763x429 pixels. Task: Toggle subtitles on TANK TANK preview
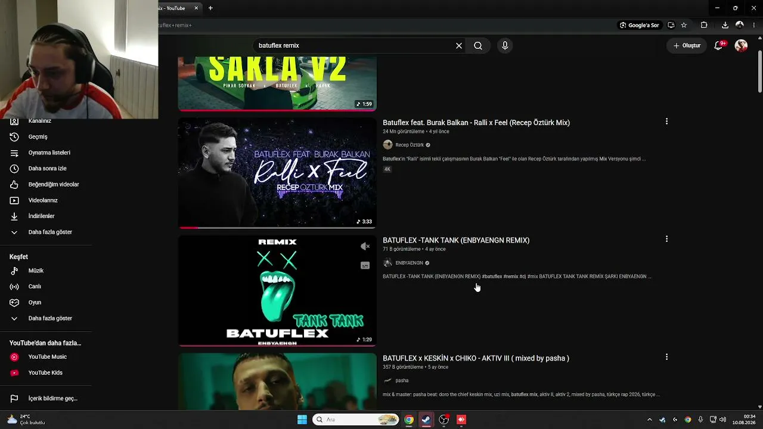365,265
